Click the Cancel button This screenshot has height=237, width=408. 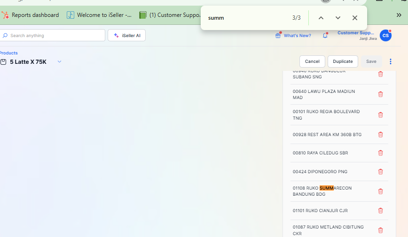(x=312, y=61)
